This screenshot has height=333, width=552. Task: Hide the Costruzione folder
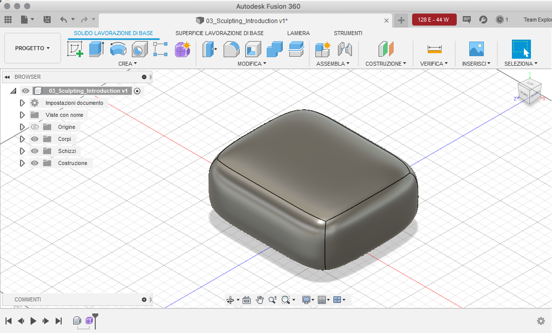pos(35,163)
